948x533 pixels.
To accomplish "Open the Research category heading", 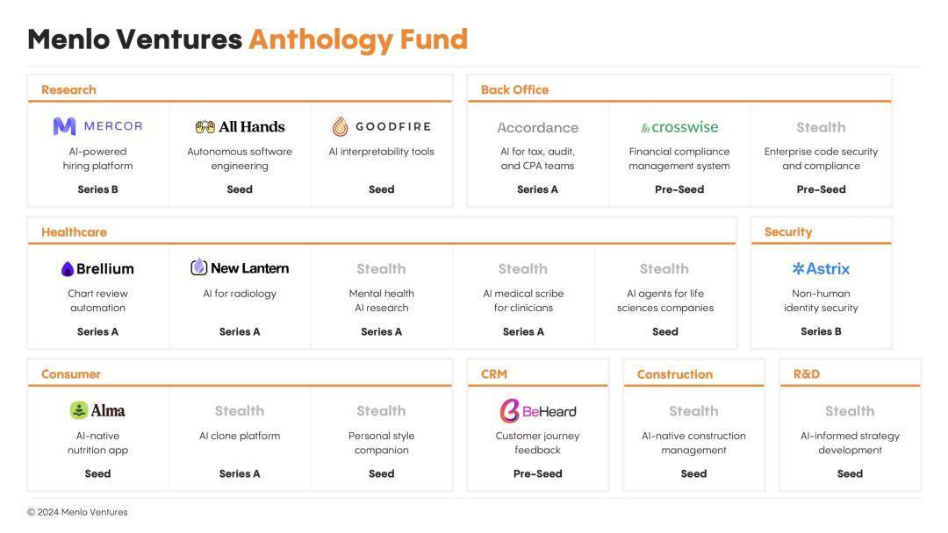I will (69, 90).
